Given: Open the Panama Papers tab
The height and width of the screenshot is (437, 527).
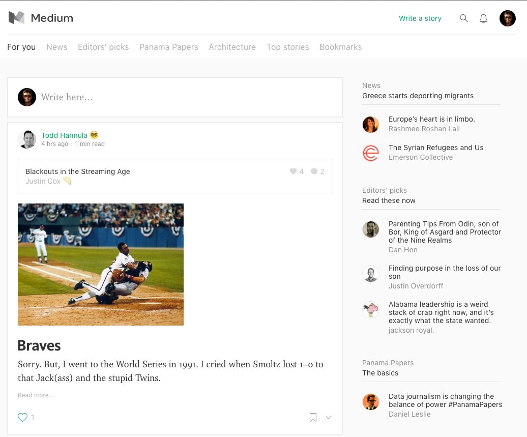Looking at the screenshot, I should (x=169, y=47).
